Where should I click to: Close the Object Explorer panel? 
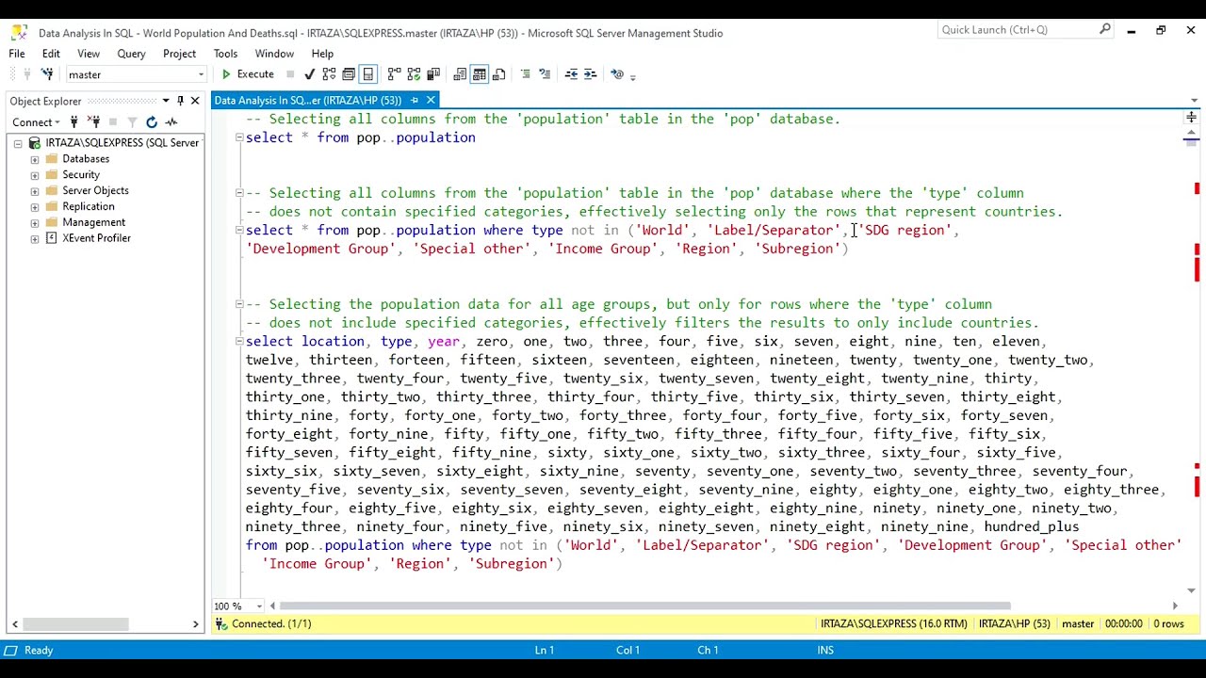click(x=195, y=101)
